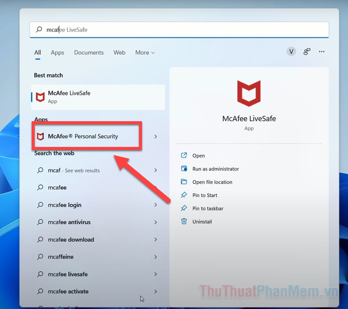Select the mcaffeine suggestion text
This screenshot has height=309, width=348.
[61, 257]
